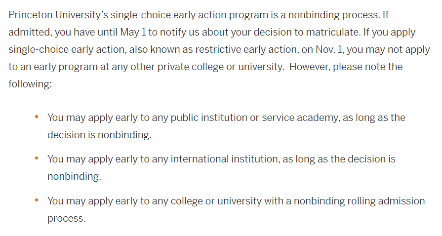This screenshot has width=442, height=236.
Task: Click the final word "process." in the last bullet
Action: tap(66, 218)
